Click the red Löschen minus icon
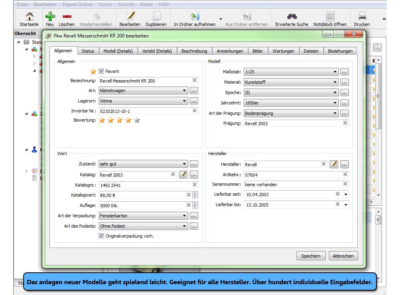 pos(67,16)
